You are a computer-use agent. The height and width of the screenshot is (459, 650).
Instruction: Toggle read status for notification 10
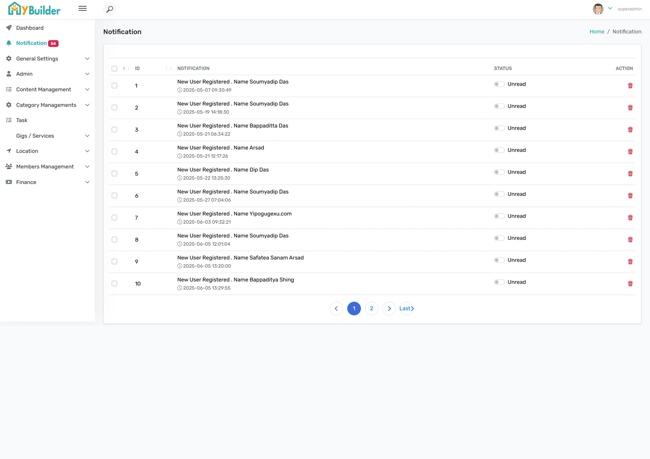coord(499,282)
